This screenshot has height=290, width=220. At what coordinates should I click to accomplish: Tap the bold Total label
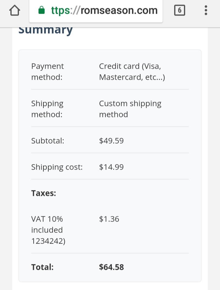tap(42, 267)
